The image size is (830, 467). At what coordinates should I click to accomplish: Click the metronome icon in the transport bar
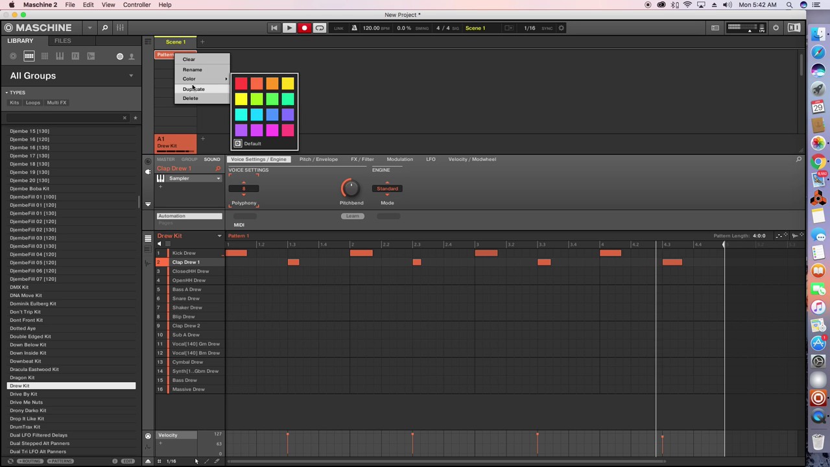coord(354,28)
